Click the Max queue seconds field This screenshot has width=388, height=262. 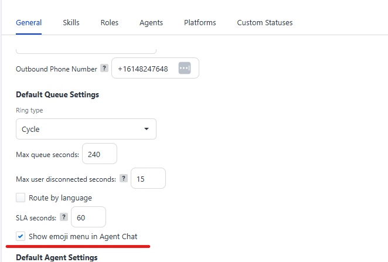[x=100, y=154]
